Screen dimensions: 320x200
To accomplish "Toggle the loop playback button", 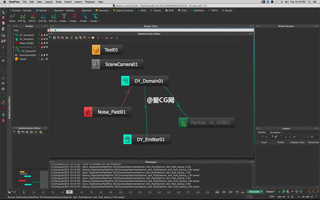I will point(312,197).
